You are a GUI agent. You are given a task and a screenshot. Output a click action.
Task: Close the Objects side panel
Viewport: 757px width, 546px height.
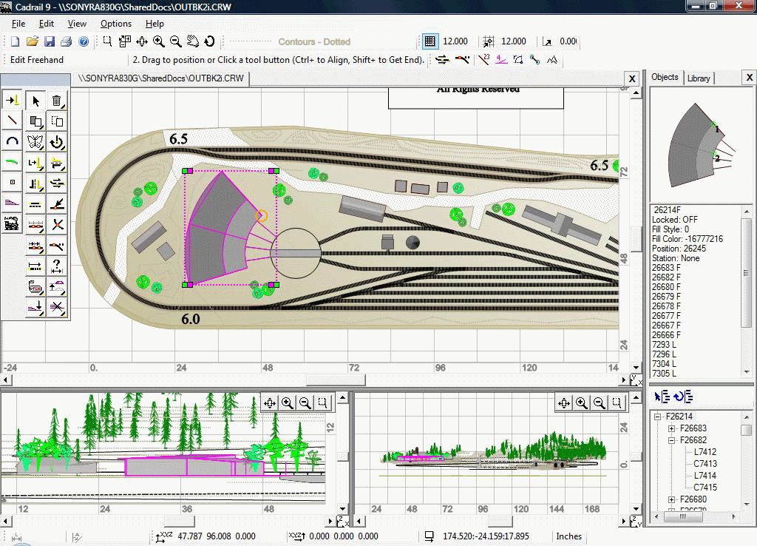pos(750,77)
